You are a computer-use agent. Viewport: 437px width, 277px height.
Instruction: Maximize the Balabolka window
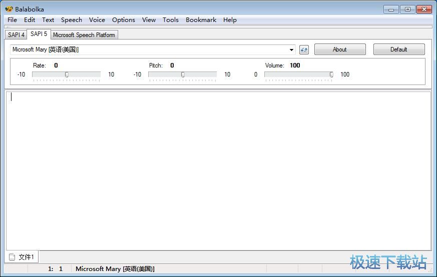click(x=407, y=9)
